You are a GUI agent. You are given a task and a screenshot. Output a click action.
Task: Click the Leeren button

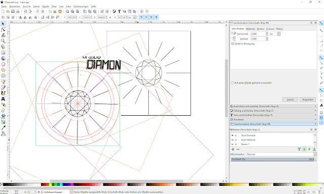(x=290, y=100)
